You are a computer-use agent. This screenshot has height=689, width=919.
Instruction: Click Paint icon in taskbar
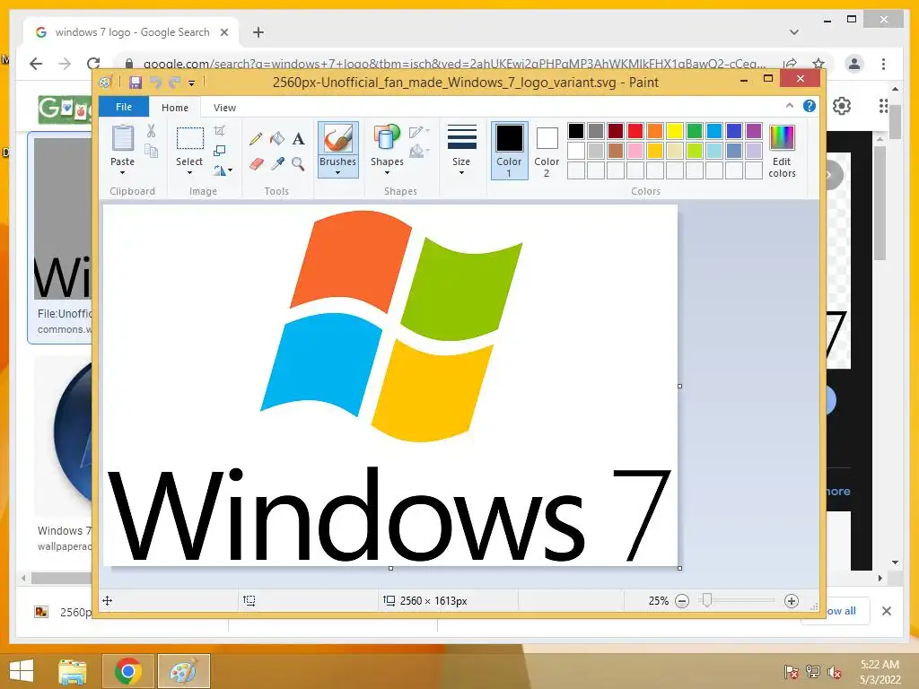pyautogui.click(x=183, y=671)
